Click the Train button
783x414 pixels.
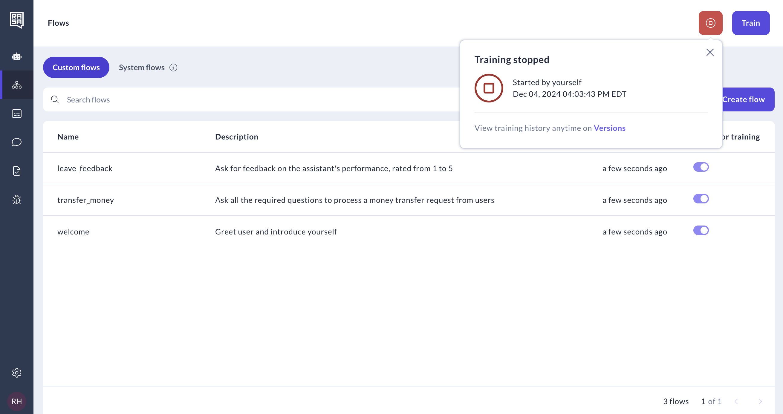750,23
